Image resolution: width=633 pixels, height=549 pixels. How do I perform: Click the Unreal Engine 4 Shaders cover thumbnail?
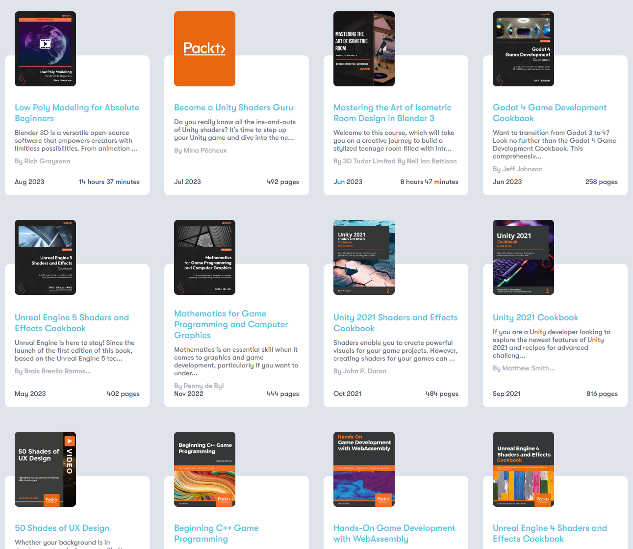523,469
